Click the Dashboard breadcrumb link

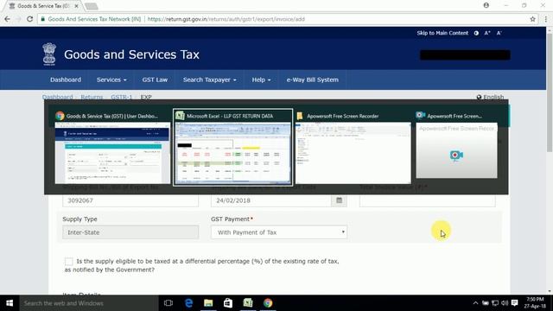click(58, 97)
